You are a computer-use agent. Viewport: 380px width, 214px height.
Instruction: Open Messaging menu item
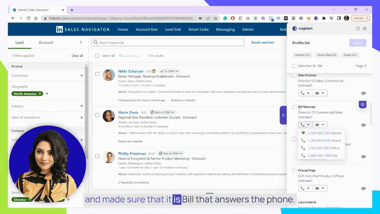point(225,29)
